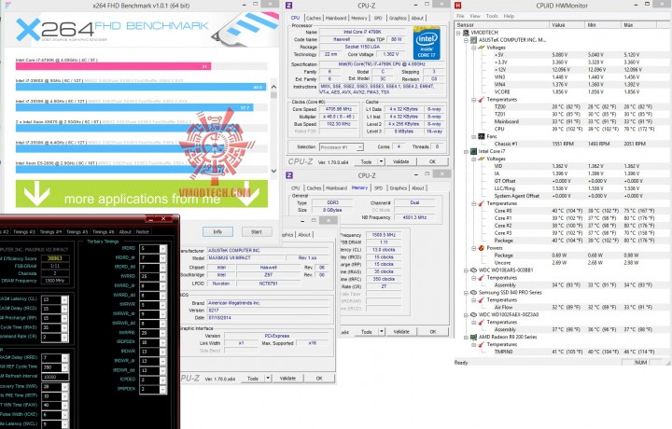Open the tWRRD_dr dropdown in Tertiary Timings
This screenshot has height=429, width=672.
162,286
